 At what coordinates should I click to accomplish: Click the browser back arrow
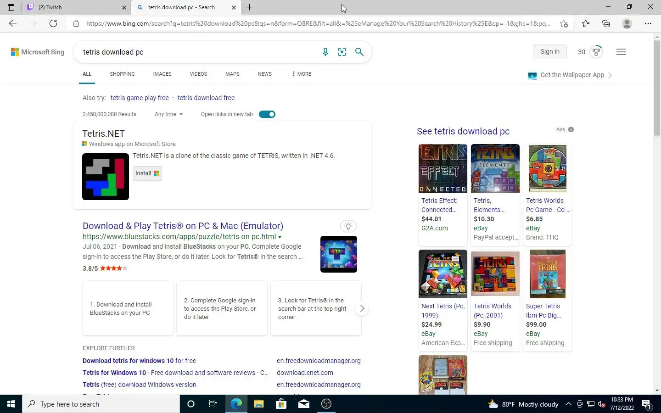pyautogui.click(x=13, y=23)
